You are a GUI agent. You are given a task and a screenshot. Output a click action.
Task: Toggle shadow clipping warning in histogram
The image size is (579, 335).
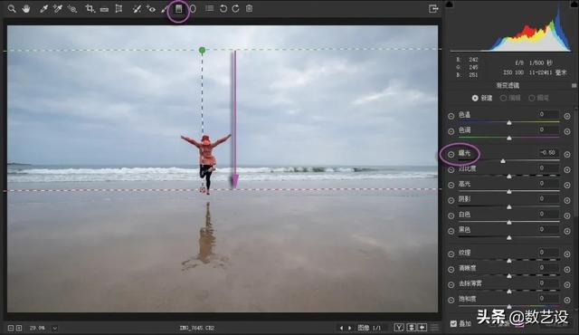pos(450,4)
